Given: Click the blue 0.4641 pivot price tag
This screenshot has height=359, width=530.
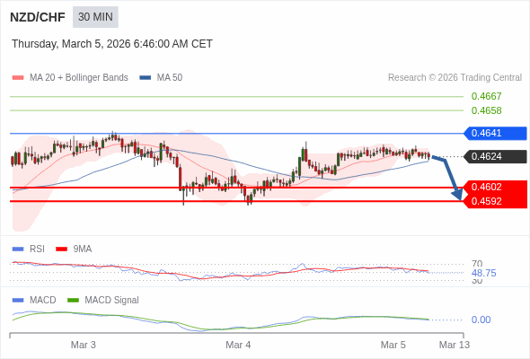Looking at the screenshot, I should click(495, 133).
